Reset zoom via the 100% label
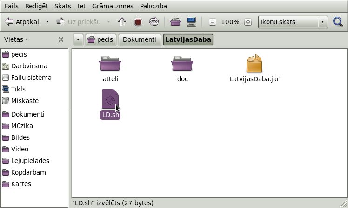Image resolution: width=348 pixels, height=208 pixels. (x=230, y=22)
